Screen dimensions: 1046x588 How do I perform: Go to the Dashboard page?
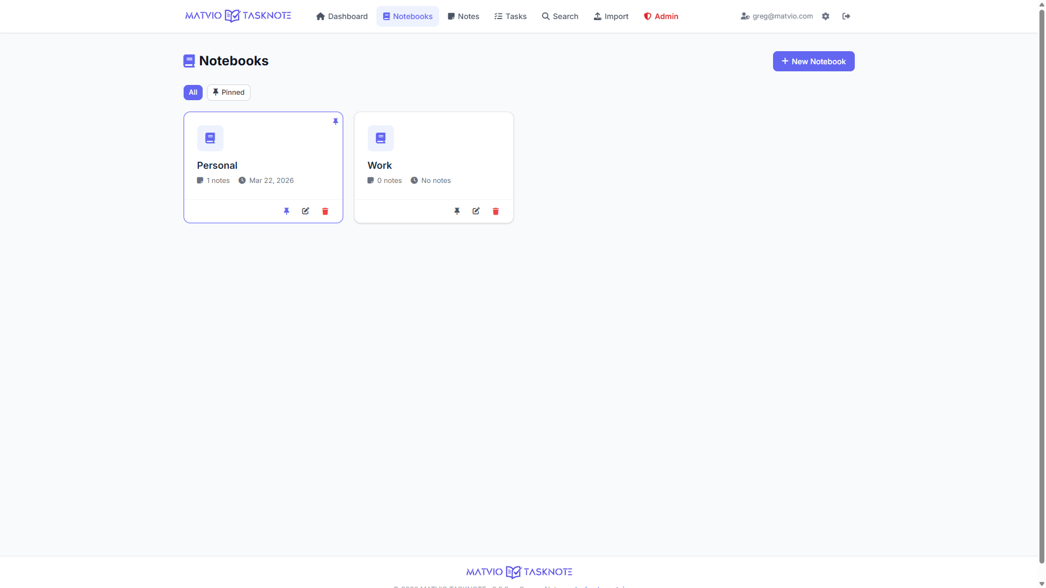tap(342, 16)
